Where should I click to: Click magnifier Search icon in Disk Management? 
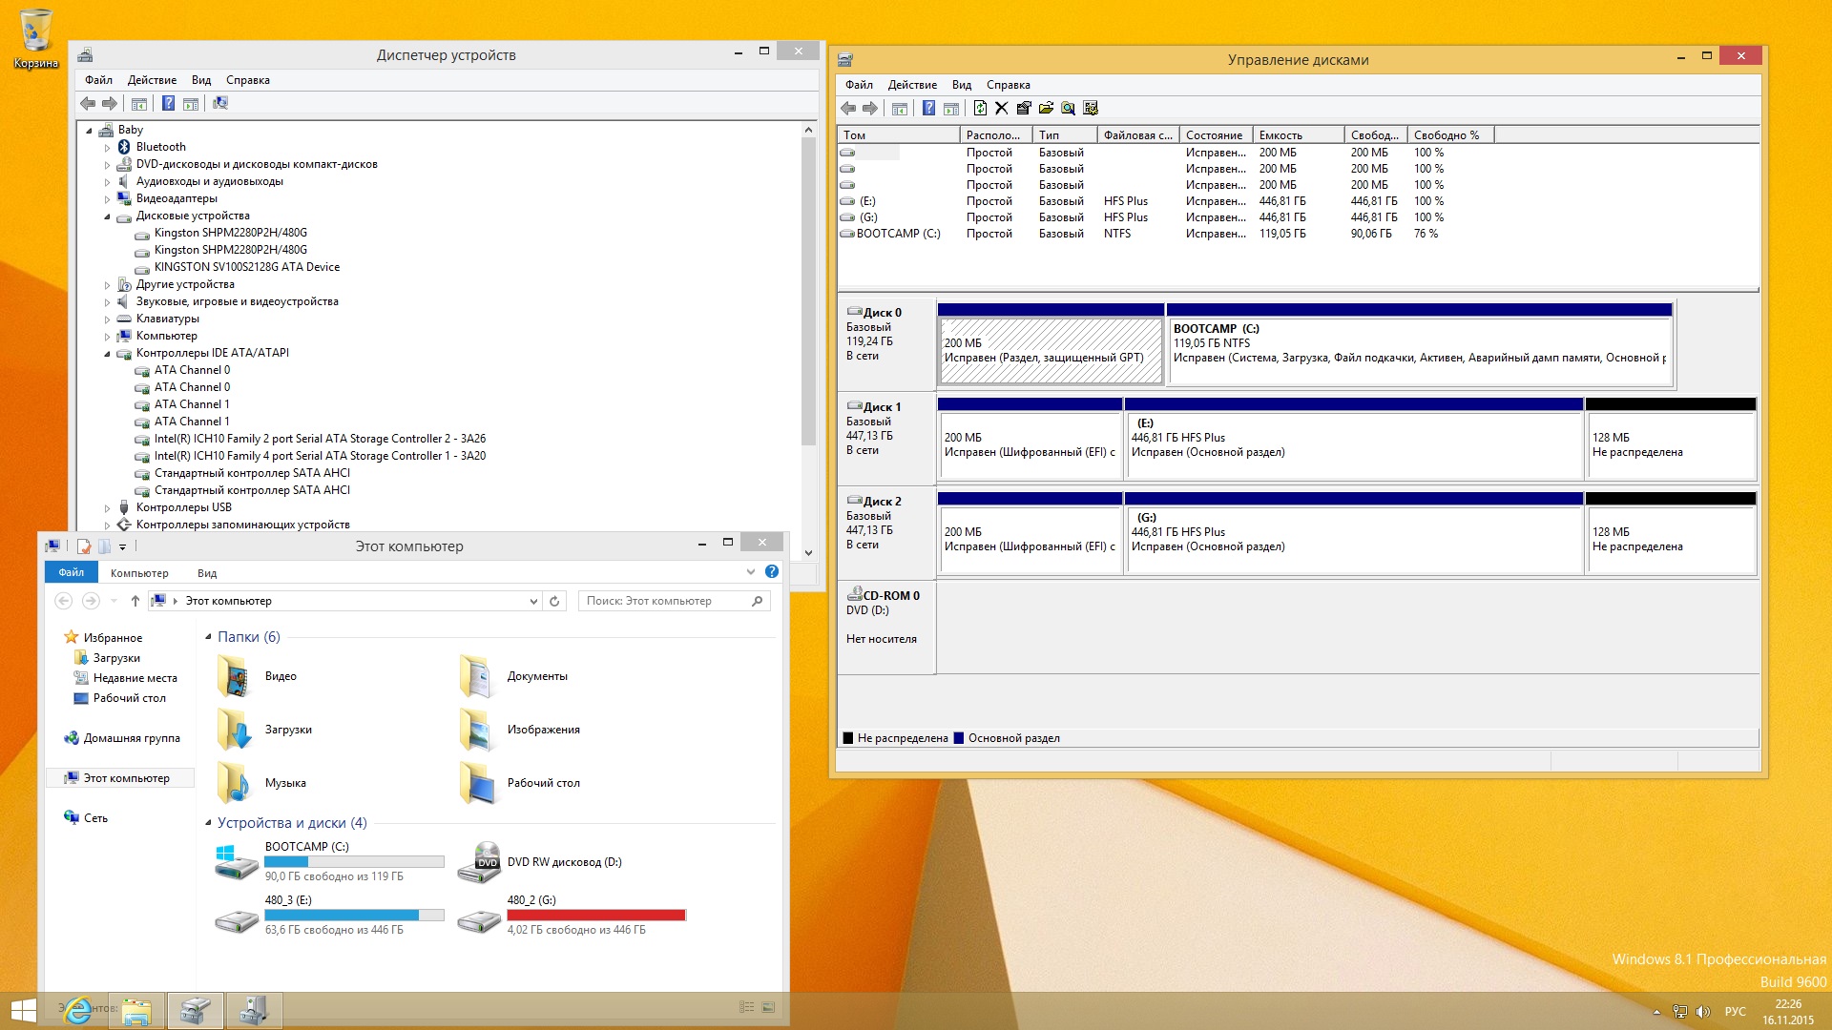[1068, 109]
